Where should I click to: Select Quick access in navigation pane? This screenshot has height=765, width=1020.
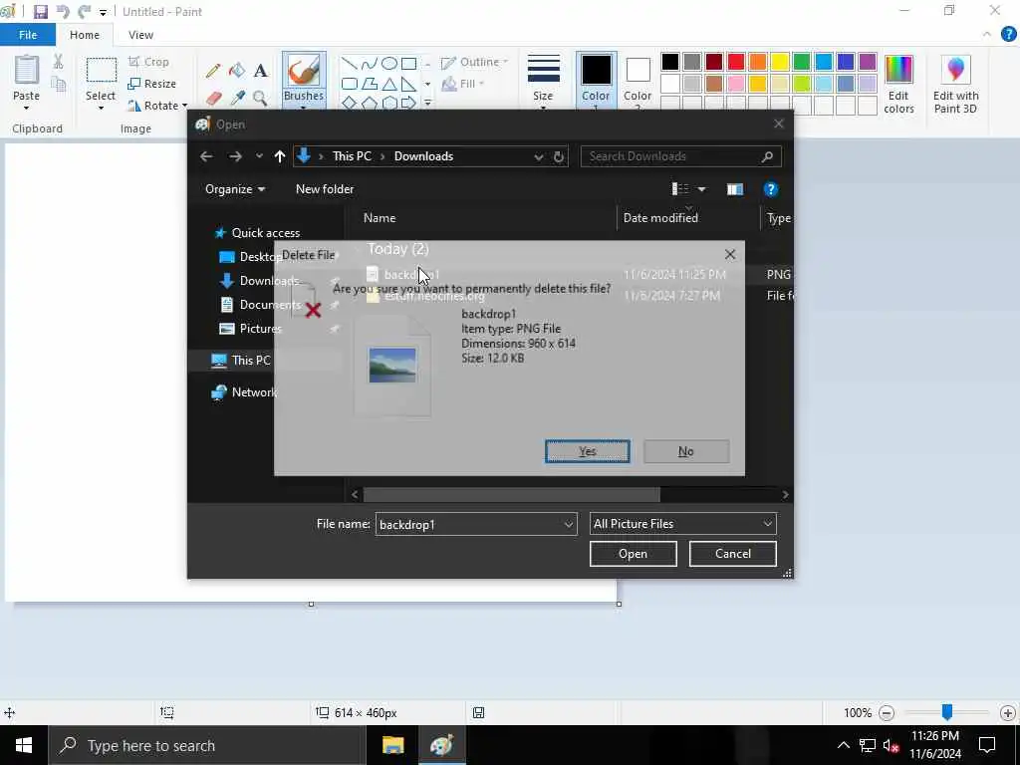[x=266, y=233]
